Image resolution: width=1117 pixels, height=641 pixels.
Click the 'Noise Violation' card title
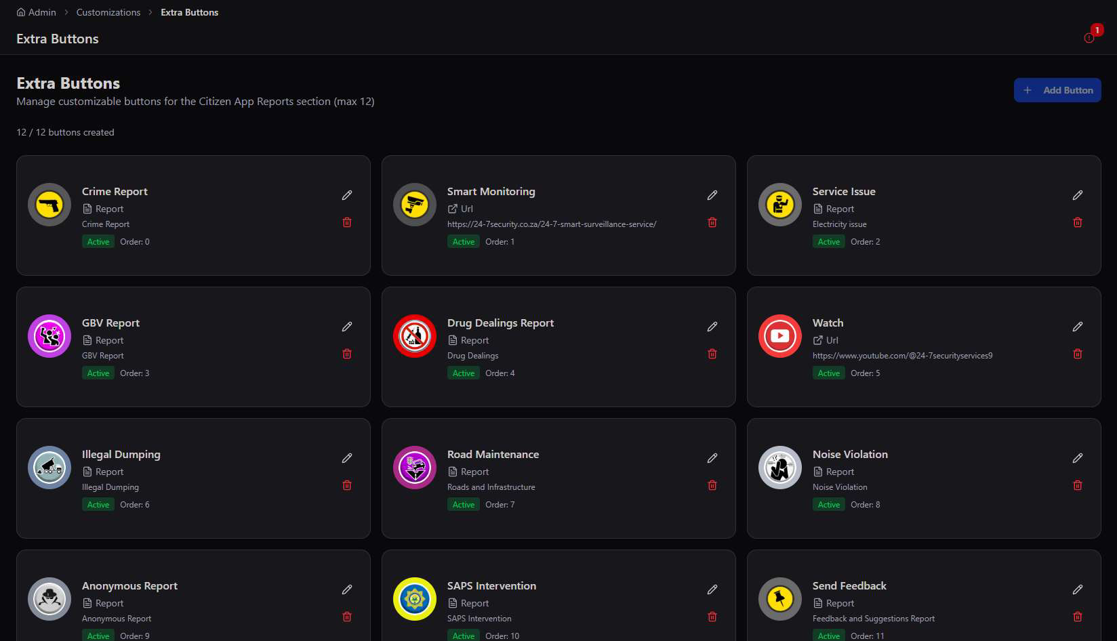[850, 455]
